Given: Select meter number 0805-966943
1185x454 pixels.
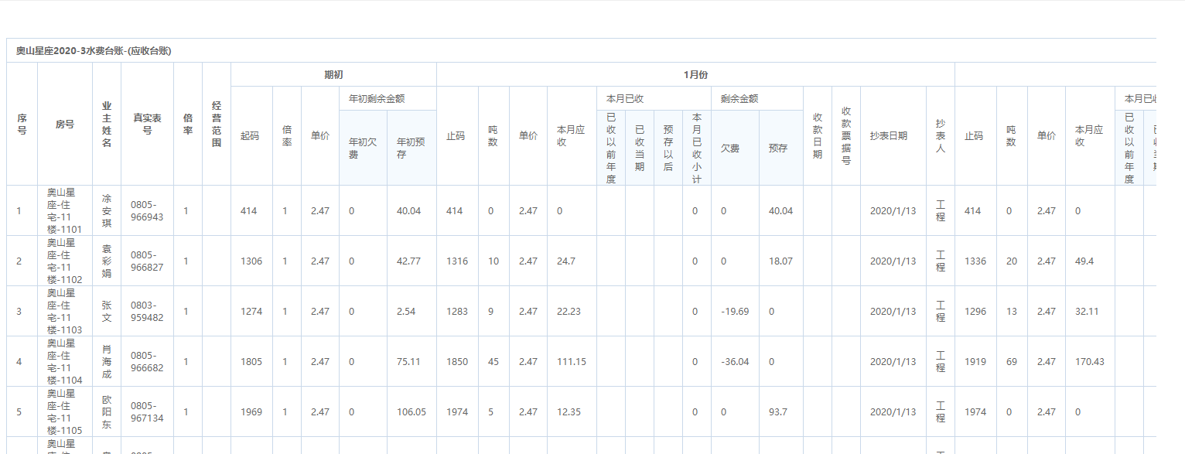Looking at the screenshot, I should click(147, 210).
